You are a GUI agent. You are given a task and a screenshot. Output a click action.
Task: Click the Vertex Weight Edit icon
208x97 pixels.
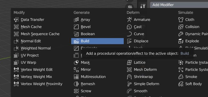[16, 70]
